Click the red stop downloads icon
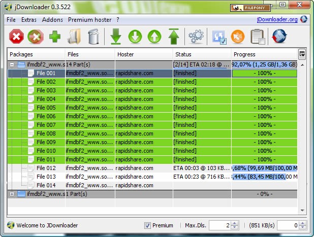 coord(16,37)
